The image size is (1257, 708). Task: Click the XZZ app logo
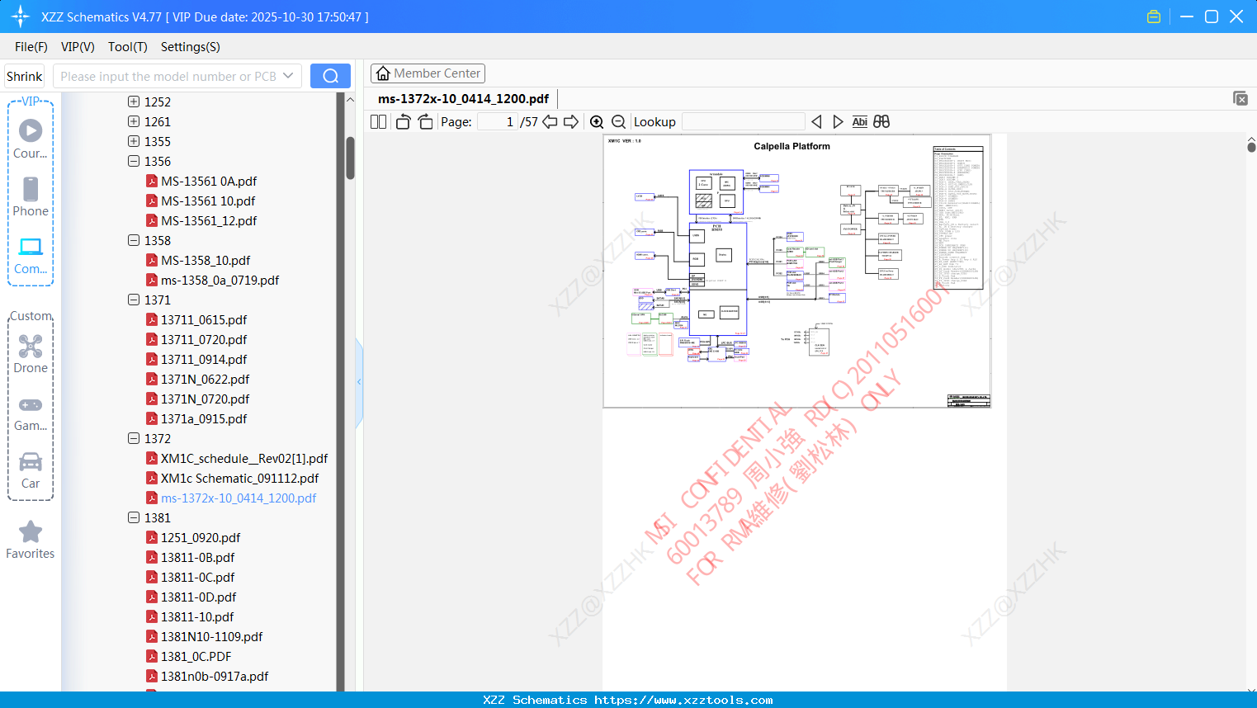click(21, 17)
